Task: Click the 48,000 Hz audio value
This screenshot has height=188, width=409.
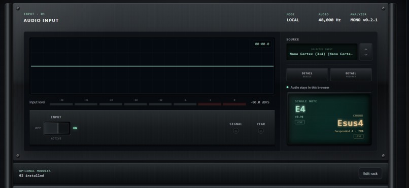Action: pos(329,20)
